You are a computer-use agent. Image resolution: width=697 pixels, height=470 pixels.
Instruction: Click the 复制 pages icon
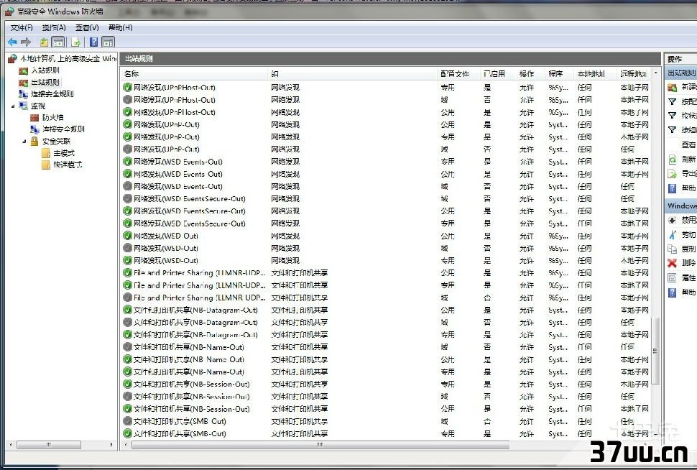click(672, 249)
